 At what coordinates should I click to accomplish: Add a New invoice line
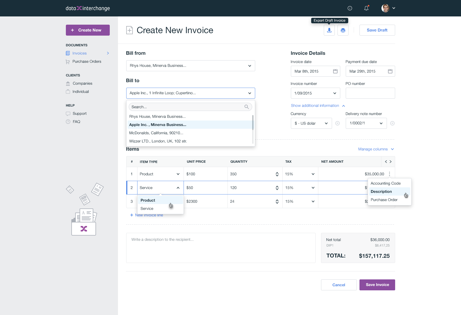147,215
